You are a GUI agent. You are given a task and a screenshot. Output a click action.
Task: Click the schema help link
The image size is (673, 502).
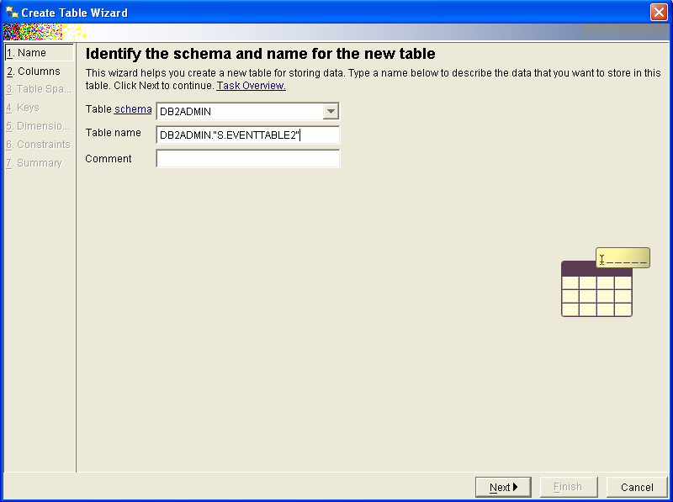[133, 109]
